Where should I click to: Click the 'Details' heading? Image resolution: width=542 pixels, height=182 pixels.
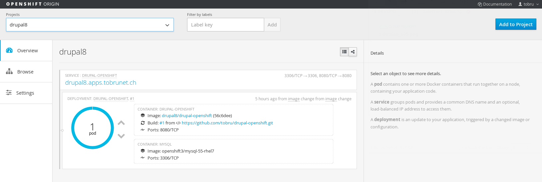[x=377, y=53]
